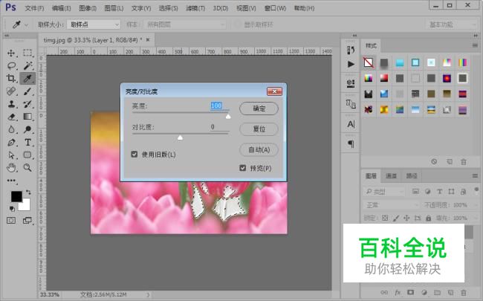This screenshot has height=301, width=483.
Task: Click the 对比度 slider handle
Action: click(x=180, y=137)
